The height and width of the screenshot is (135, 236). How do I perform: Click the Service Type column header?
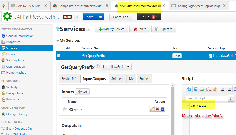(x=217, y=48)
